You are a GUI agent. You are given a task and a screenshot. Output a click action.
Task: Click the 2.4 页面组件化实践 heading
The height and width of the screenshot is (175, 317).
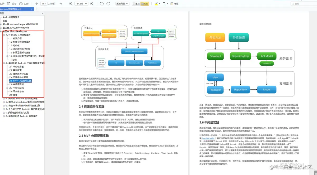click(x=91, y=107)
